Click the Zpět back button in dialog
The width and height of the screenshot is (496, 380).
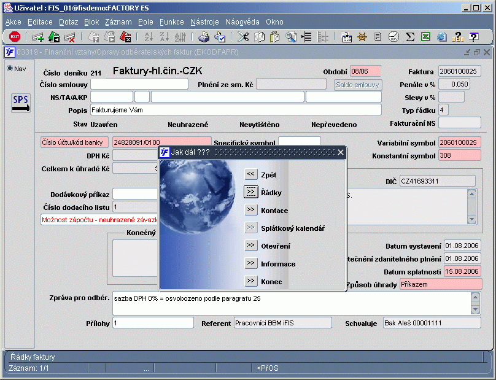point(251,174)
